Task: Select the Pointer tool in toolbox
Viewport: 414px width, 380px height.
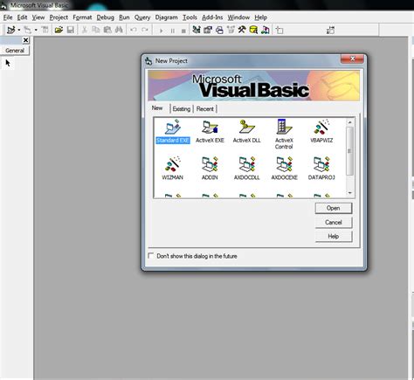Action: tap(8, 63)
